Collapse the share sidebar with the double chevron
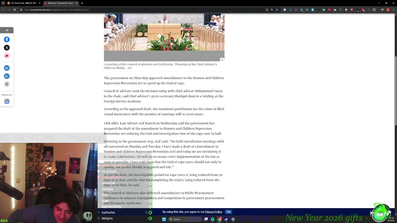The image size is (397, 223). point(7,30)
